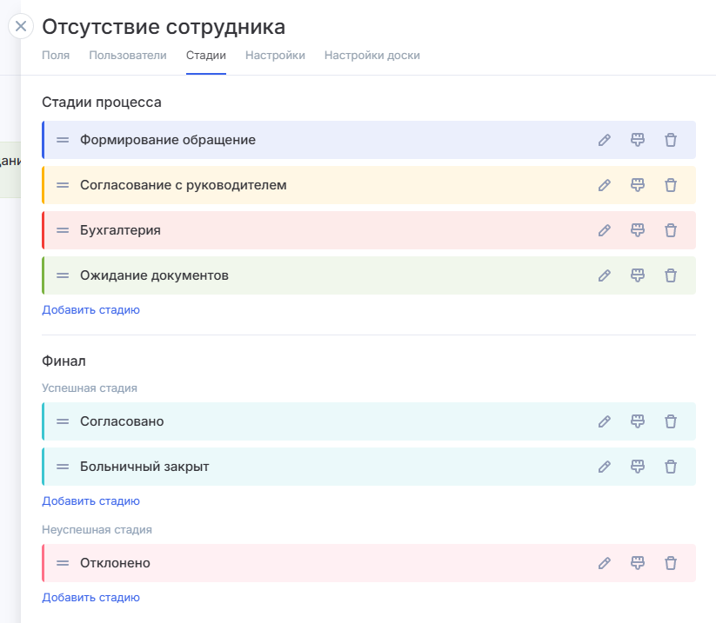
Task: Open the Пользователи tab
Action: 127,56
